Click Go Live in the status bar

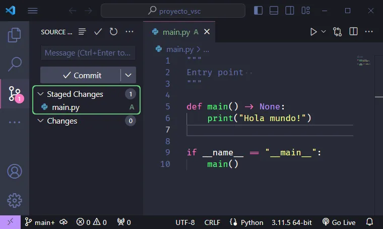tap(339, 222)
